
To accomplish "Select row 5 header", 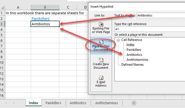I will point(2,35).
